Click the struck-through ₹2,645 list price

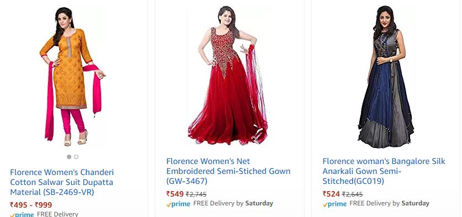(352, 194)
